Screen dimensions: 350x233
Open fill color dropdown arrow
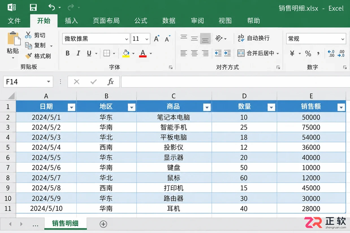pos(133,54)
